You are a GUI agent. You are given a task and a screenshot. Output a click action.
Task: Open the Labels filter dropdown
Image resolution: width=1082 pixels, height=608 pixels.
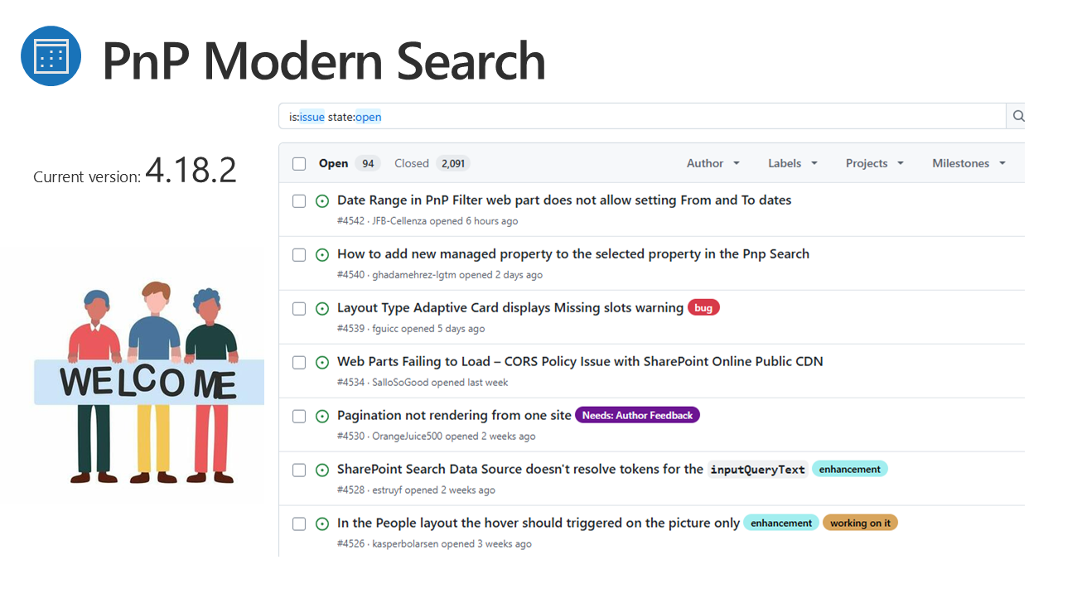pos(792,164)
